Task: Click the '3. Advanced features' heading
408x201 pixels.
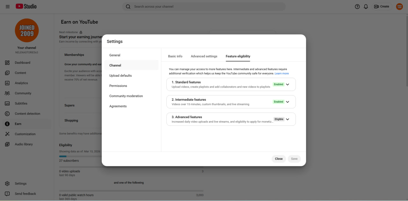Action: click(187, 117)
